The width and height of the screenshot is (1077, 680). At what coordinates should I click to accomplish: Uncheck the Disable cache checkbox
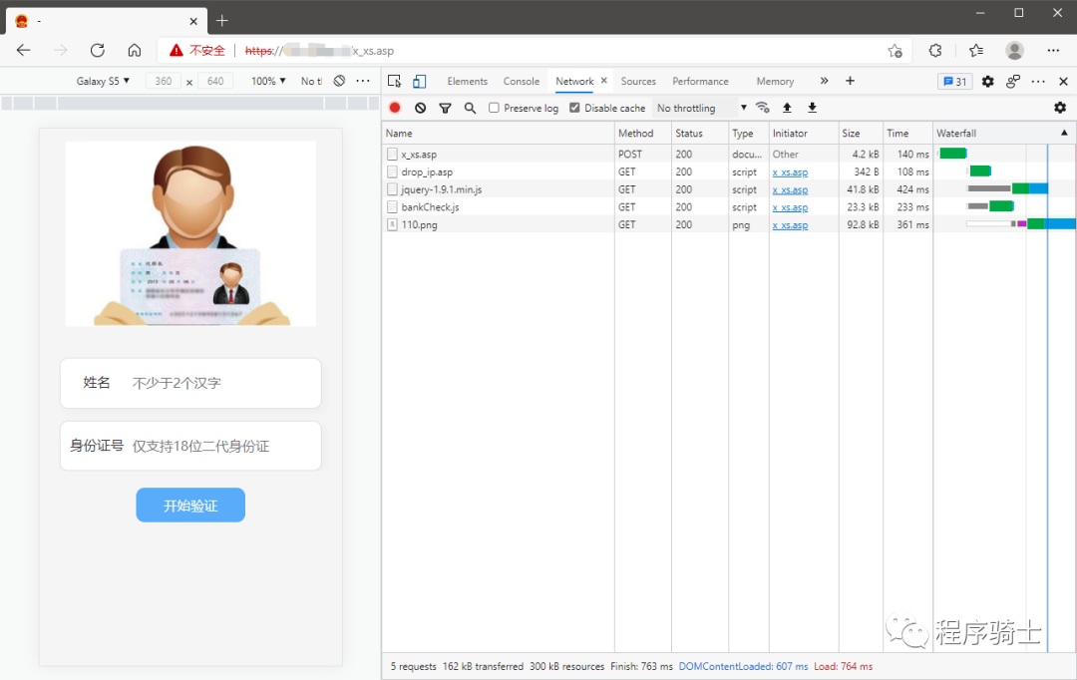click(574, 108)
